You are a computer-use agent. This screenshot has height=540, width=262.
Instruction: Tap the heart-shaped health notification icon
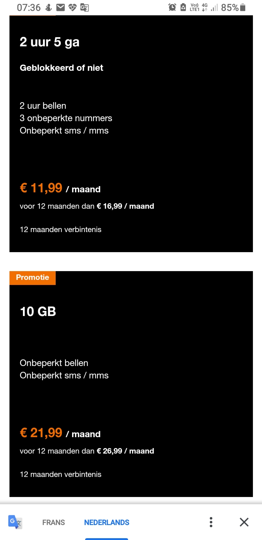73,7
